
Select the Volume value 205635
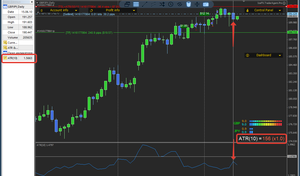click(x=27, y=38)
